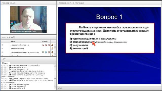Click microphone status icon for модератор Екатерина
Screen dimensions: 162x91
43,45
